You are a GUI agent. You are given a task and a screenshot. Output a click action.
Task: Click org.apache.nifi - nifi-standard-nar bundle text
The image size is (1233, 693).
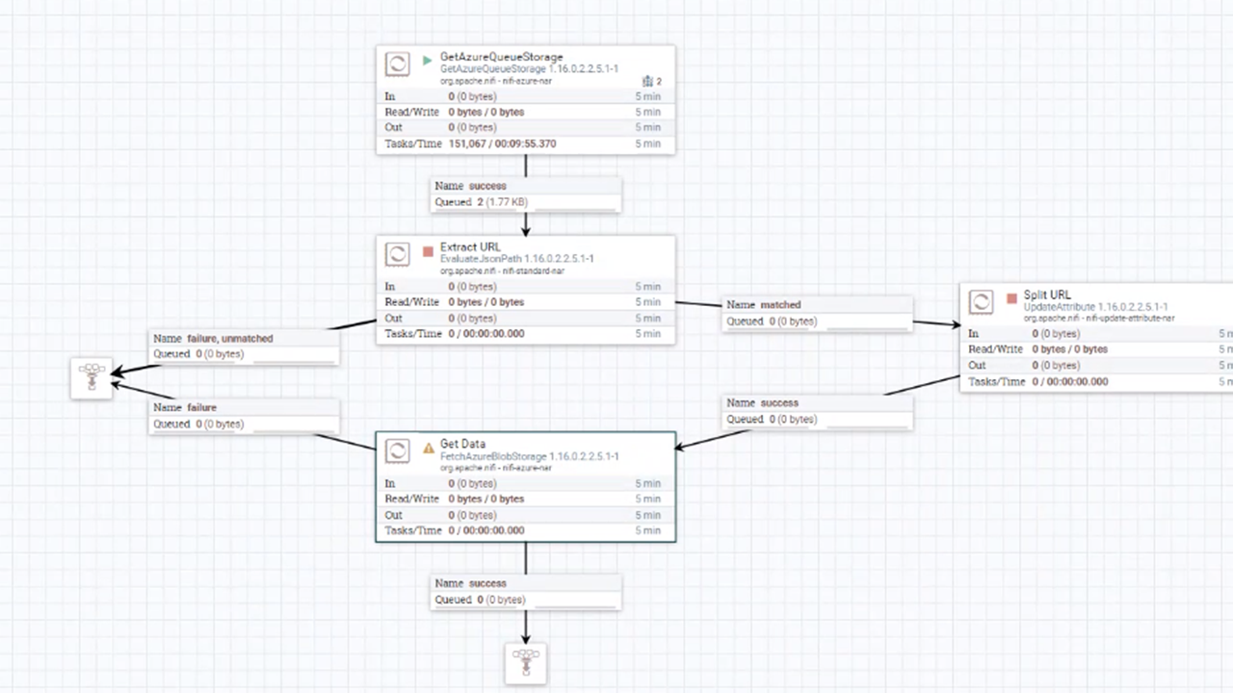(x=503, y=270)
